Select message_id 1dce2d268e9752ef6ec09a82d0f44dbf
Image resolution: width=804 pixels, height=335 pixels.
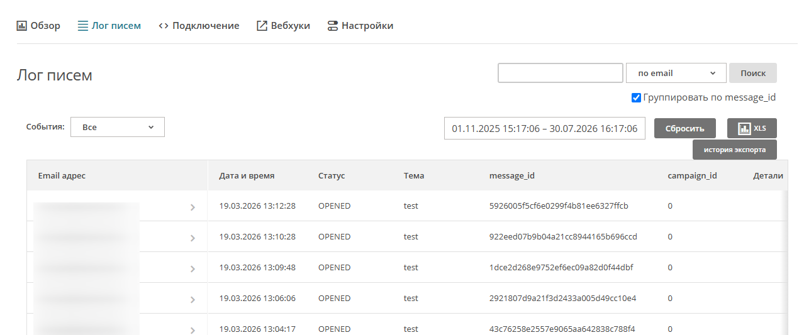click(561, 267)
